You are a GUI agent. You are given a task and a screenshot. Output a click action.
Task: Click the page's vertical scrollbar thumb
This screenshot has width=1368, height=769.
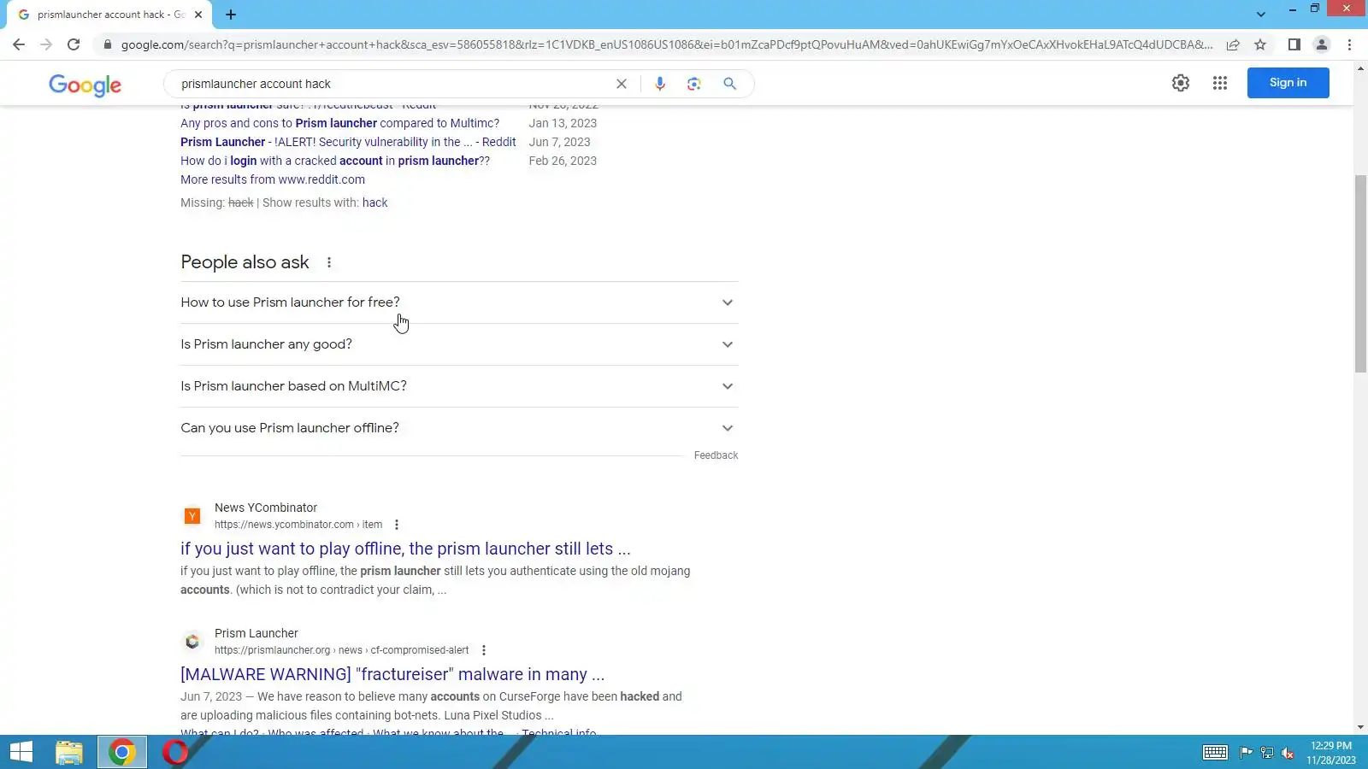pos(1360,273)
